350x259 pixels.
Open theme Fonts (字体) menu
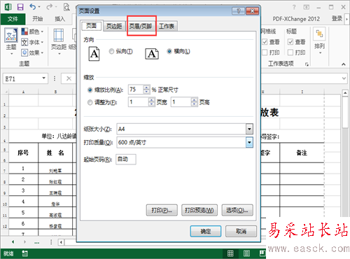(x=32, y=42)
